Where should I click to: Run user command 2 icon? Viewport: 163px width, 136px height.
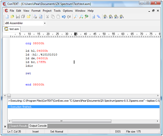(x=111, y=17)
